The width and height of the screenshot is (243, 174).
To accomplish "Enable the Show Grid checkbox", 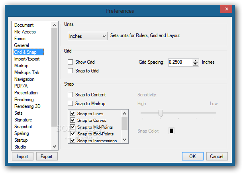I will [71, 62].
